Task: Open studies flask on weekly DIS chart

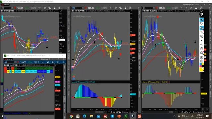Action: pyautogui.click(x=54, y=8)
